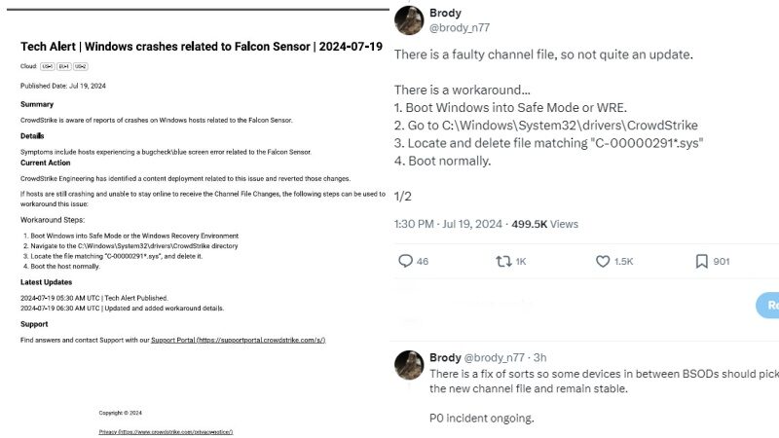This screenshot has height=438, width=779.
Task: Open Brody's avatar on the reply tweet
Action: (x=409, y=365)
